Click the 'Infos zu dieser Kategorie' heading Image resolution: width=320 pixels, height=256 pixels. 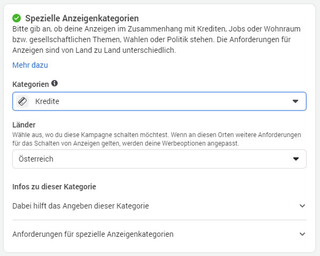(54, 187)
